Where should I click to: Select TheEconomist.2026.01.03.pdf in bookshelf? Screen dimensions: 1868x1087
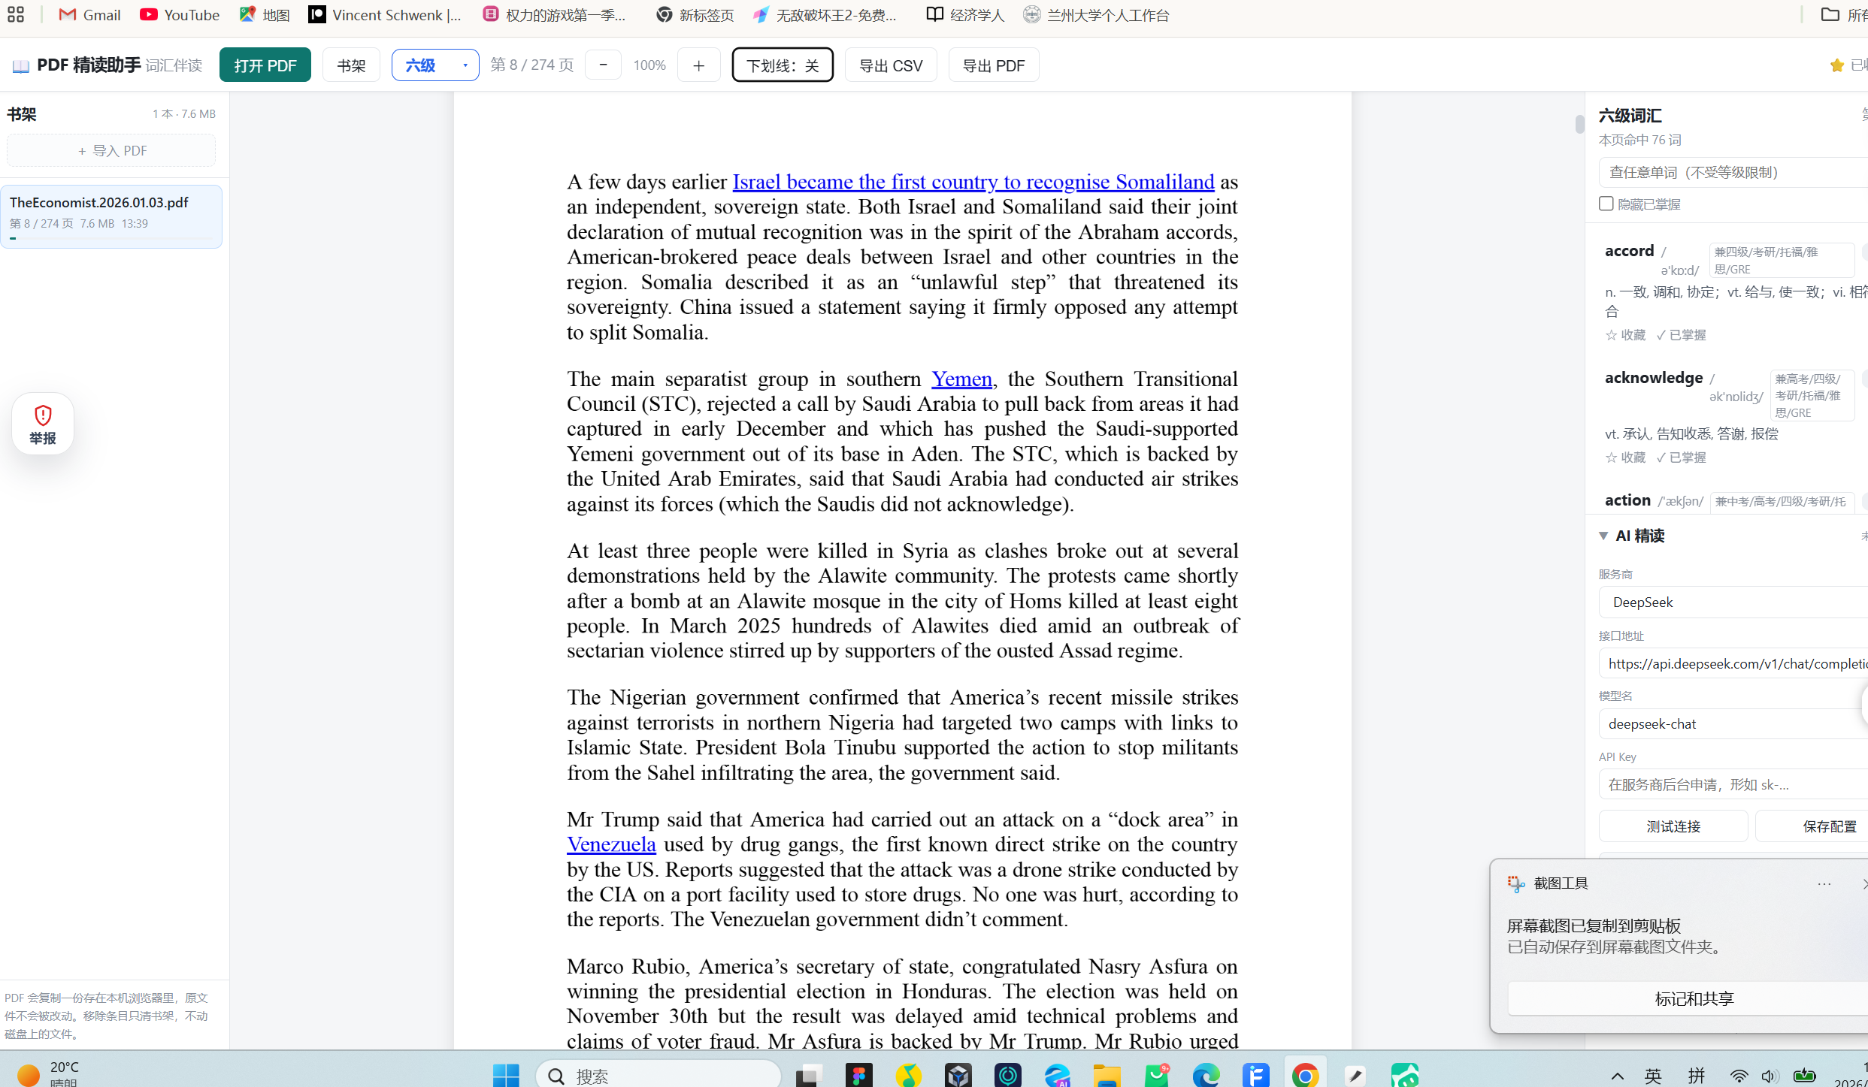(x=111, y=216)
